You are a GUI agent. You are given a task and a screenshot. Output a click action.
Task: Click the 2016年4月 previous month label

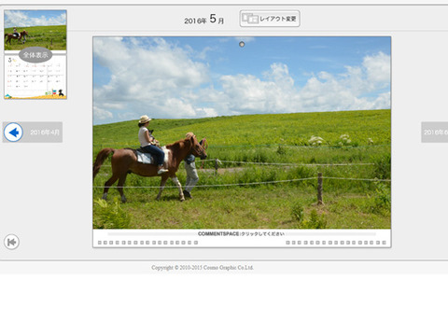(45, 133)
